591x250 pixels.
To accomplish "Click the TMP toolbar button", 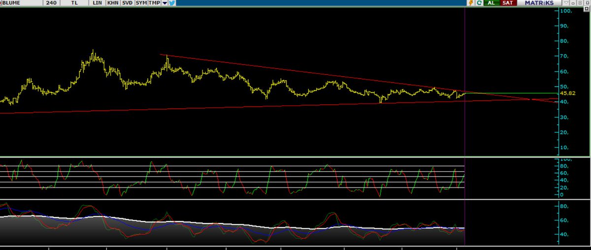I will click(x=155, y=3).
